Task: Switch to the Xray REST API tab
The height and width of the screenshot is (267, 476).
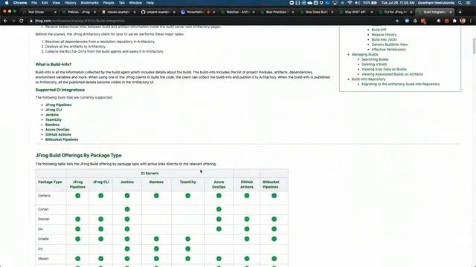Action: (356, 12)
